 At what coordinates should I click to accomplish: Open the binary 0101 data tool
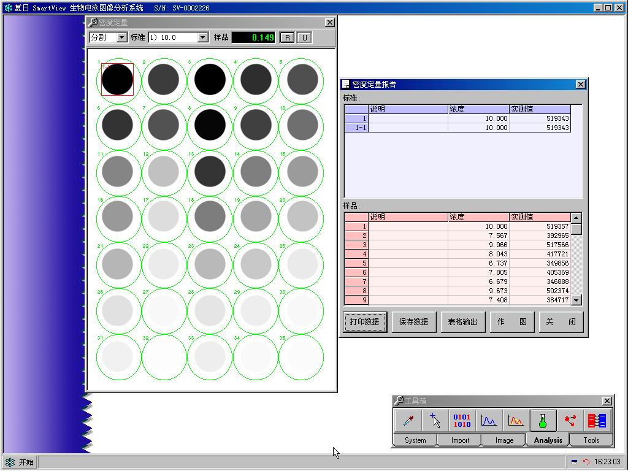point(462,421)
